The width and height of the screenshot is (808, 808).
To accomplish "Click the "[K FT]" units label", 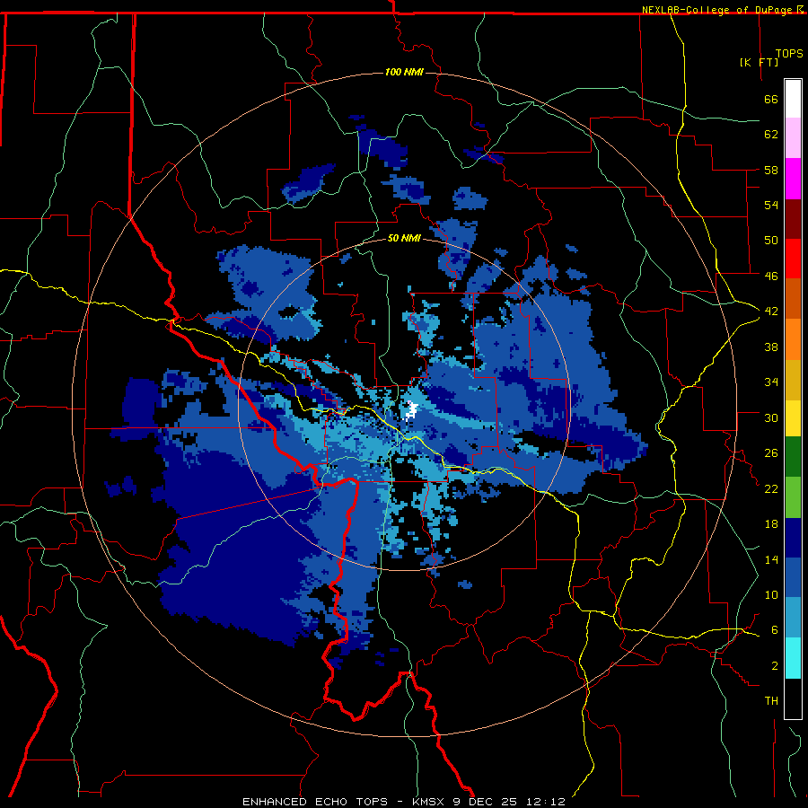I will [759, 62].
